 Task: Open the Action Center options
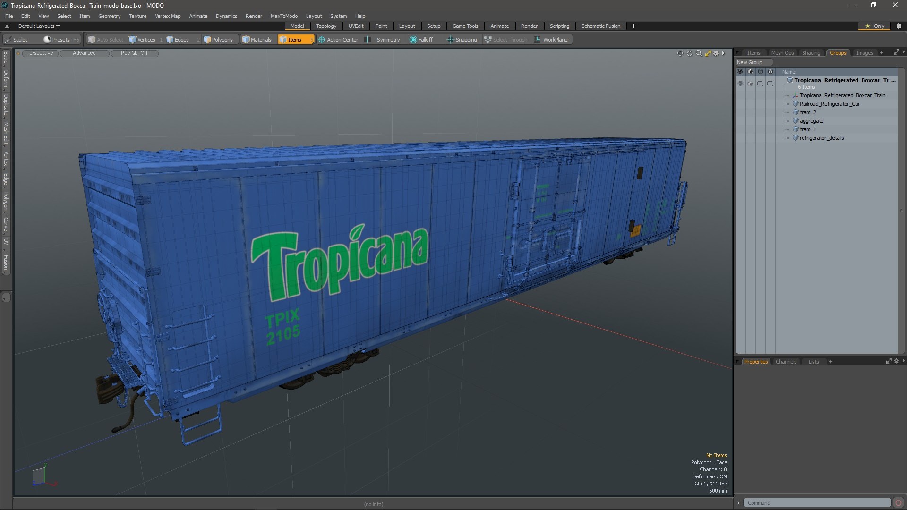338,40
